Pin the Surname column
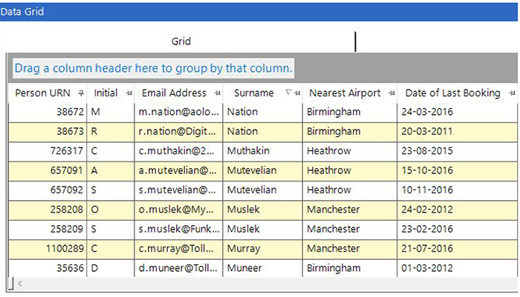Image resolution: width=520 pixels, height=297 pixels. pos(297,93)
